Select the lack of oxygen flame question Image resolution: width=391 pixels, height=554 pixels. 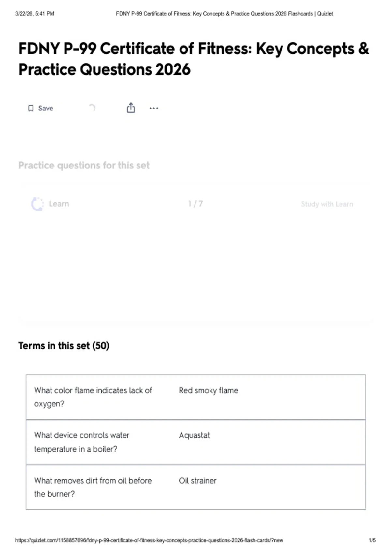point(93,397)
